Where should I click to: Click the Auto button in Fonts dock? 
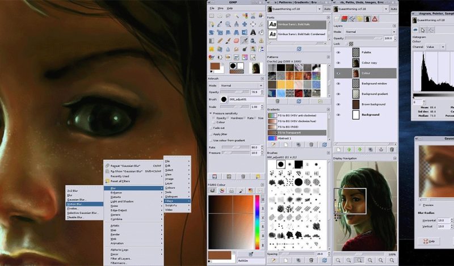pyautogui.click(x=327, y=9)
